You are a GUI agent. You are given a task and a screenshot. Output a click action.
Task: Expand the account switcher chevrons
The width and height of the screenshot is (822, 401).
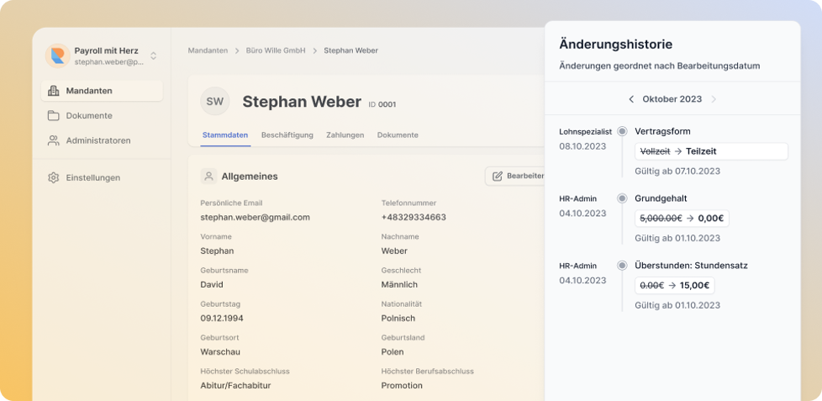click(x=153, y=56)
